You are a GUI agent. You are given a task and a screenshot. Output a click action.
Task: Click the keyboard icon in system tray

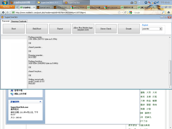pos(132,3)
